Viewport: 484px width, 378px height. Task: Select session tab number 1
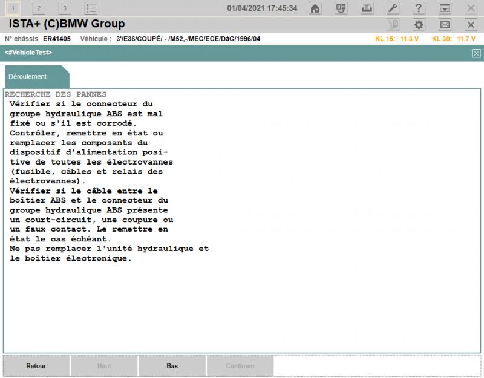13,8
